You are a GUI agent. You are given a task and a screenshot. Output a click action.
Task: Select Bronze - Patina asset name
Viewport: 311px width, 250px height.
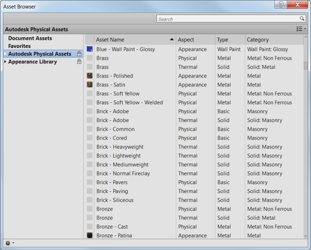coord(114,235)
